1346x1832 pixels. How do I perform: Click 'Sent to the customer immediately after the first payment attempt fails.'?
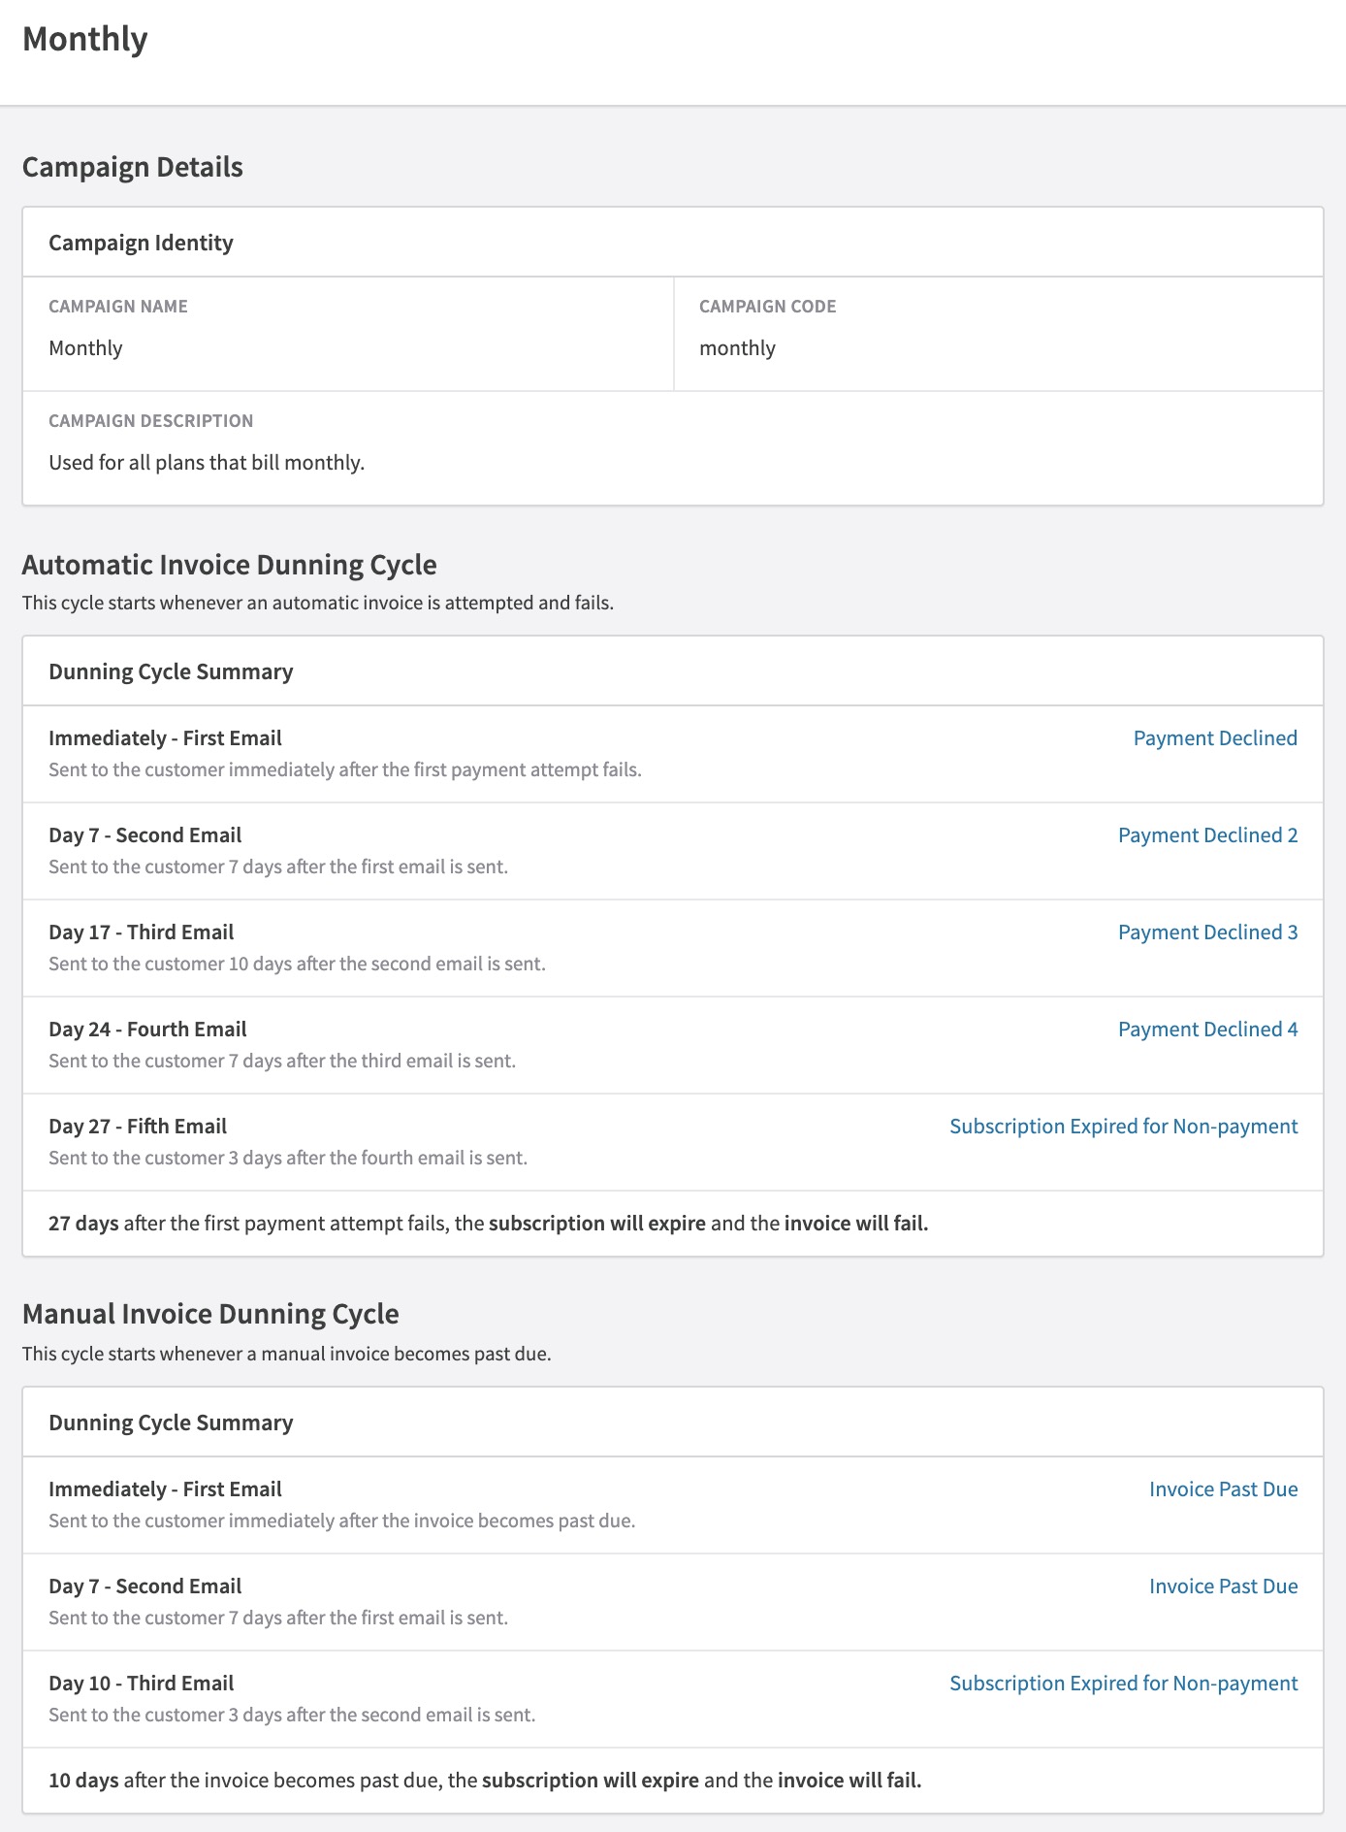345,769
